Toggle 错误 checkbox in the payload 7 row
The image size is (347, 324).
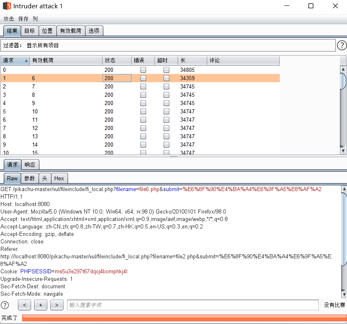[x=143, y=86]
